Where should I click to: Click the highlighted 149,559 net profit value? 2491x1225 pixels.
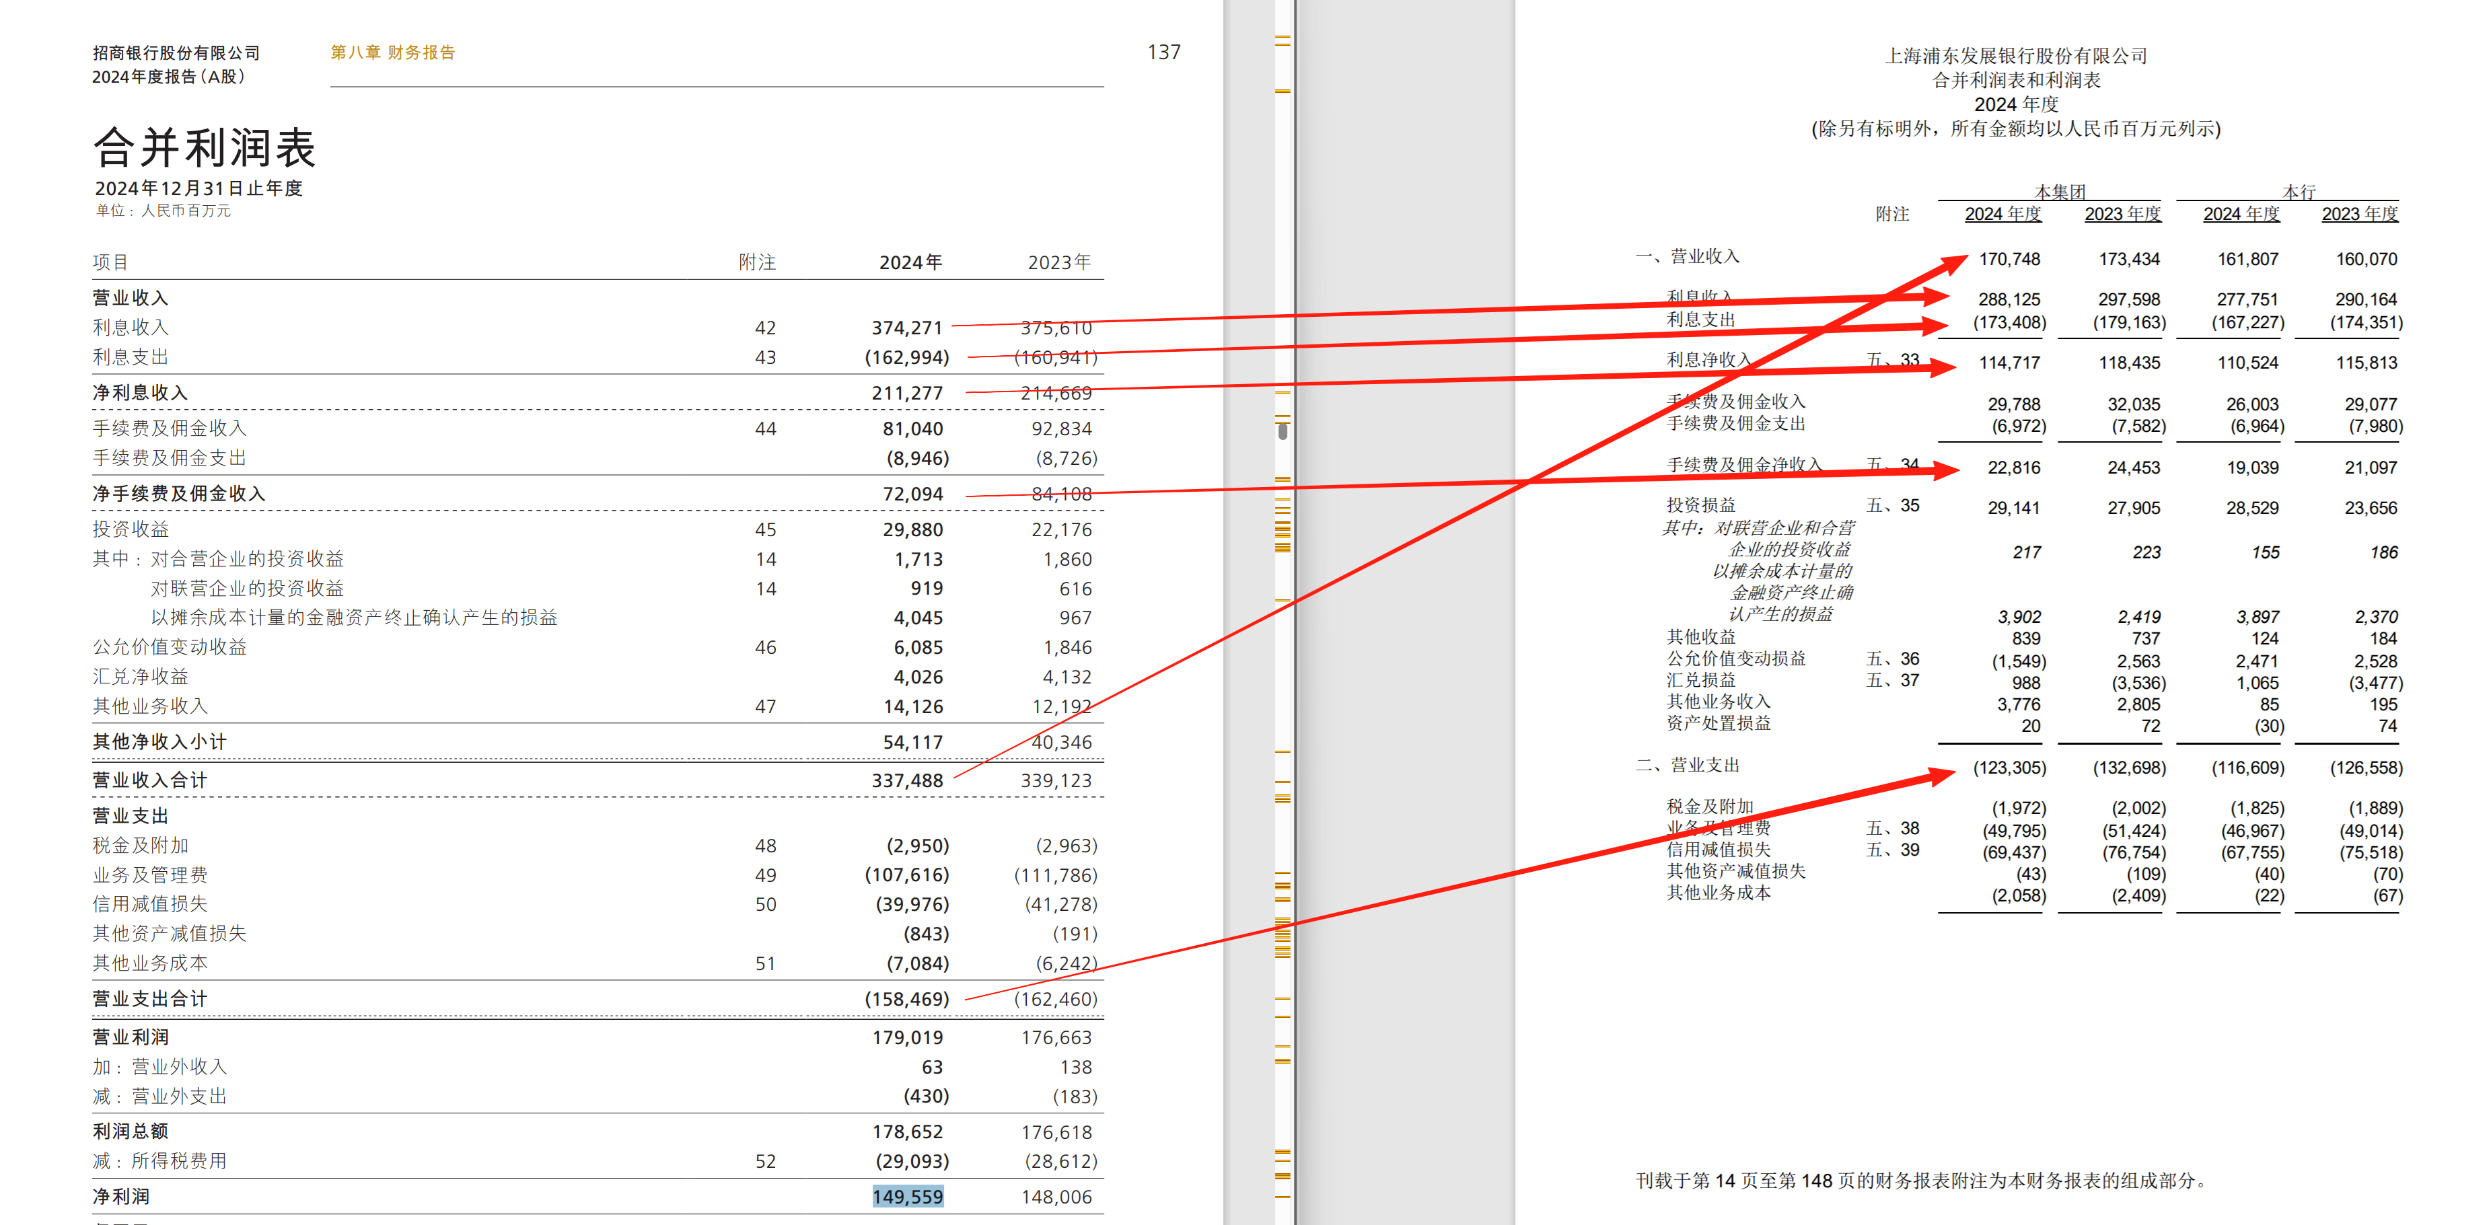point(907,1196)
